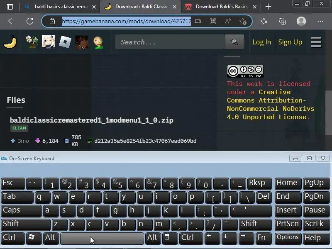Open the hamburger site menu
Viewport: 332px width, 249px height.
pyautogui.click(x=316, y=42)
